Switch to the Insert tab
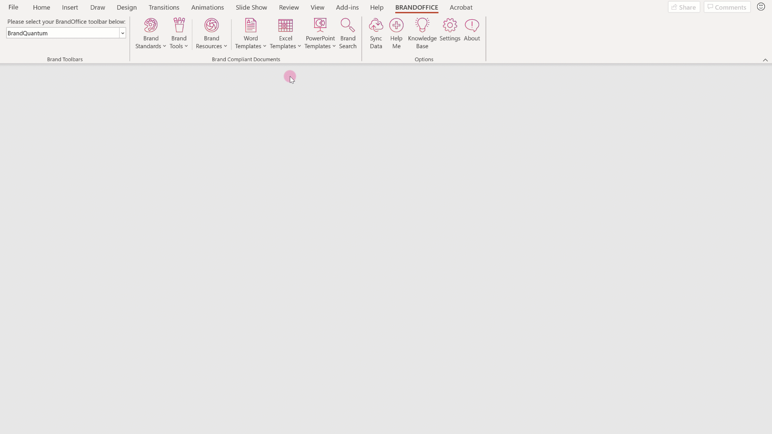 tap(70, 7)
